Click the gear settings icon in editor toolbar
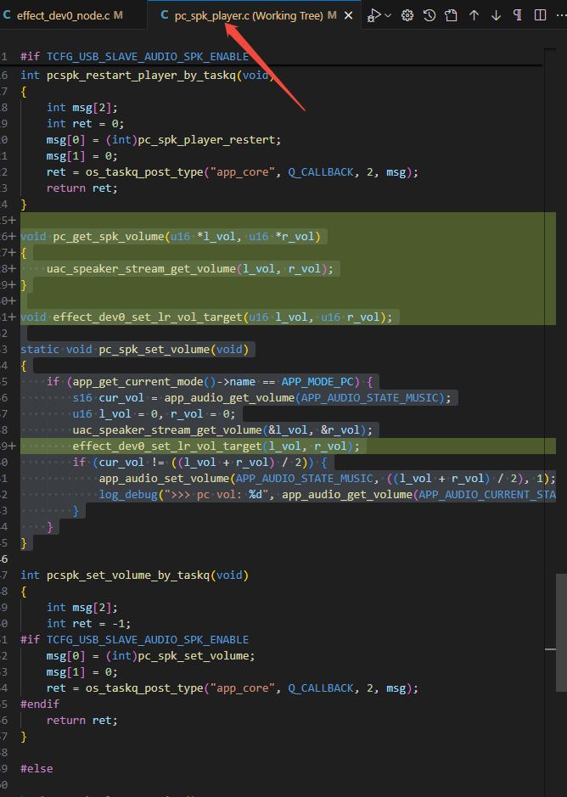The width and height of the screenshot is (567, 797). (x=407, y=15)
